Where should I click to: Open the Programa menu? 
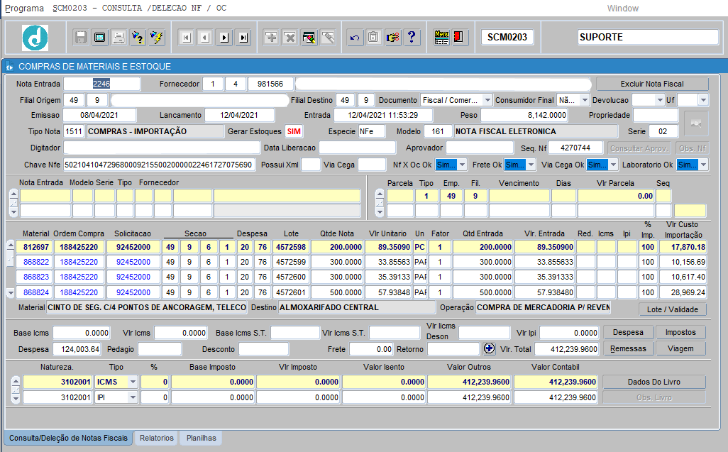point(24,9)
